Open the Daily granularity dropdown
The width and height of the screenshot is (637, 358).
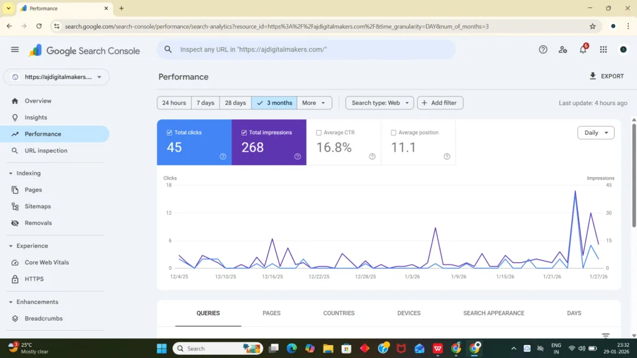tap(595, 132)
